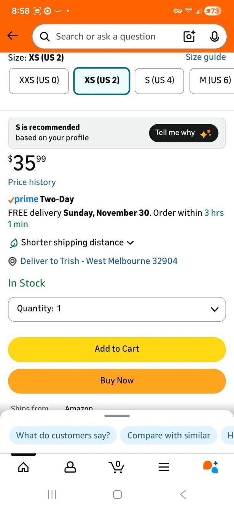
Task: Open the Quantity dropdown
Action: point(117,309)
